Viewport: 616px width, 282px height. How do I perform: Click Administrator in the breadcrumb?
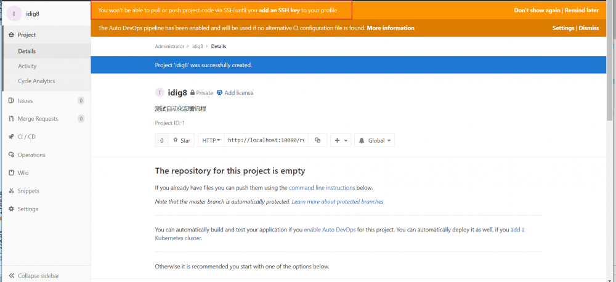coord(169,46)
